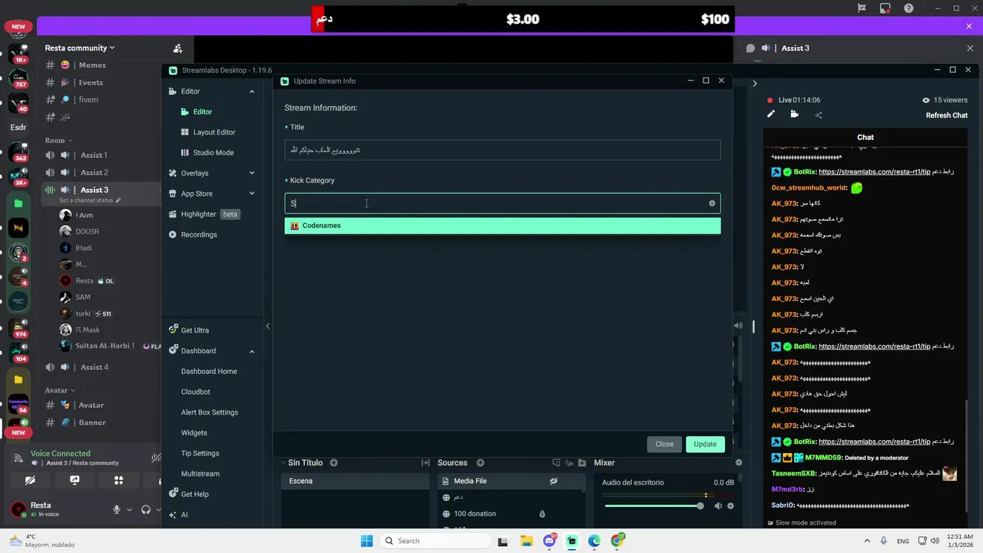
Task: Click the Kick Category input box
Action: [x=502, y=204]
